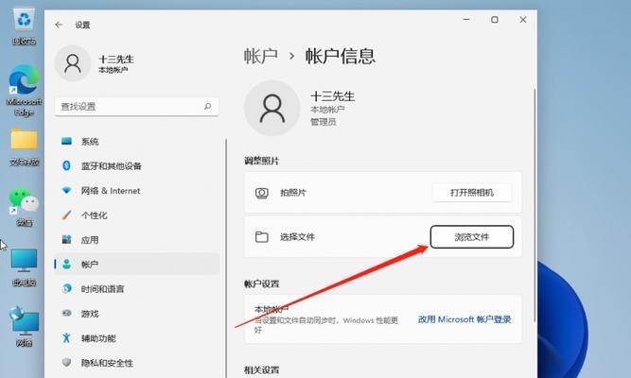Click the 拍照片 row label
Viewport: 631px width, 378px height.
tap(293, 193)
